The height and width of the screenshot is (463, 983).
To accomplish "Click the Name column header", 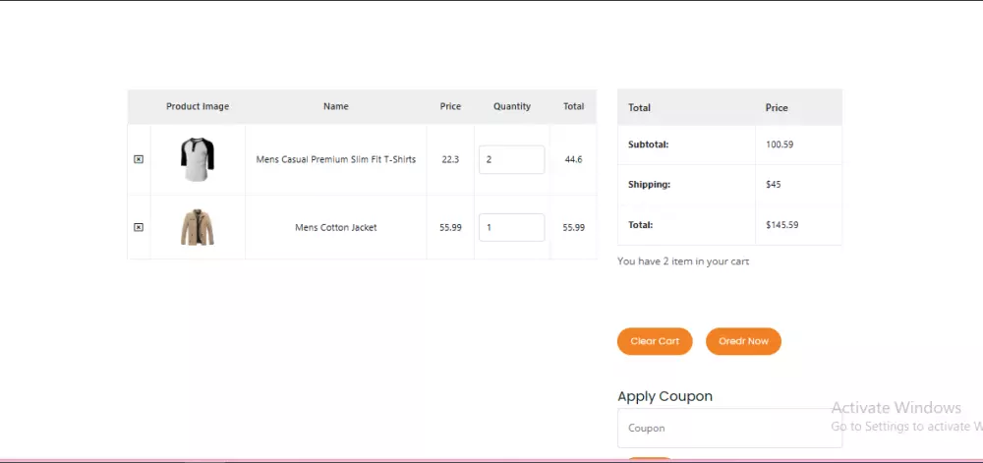I will (336, 106).
